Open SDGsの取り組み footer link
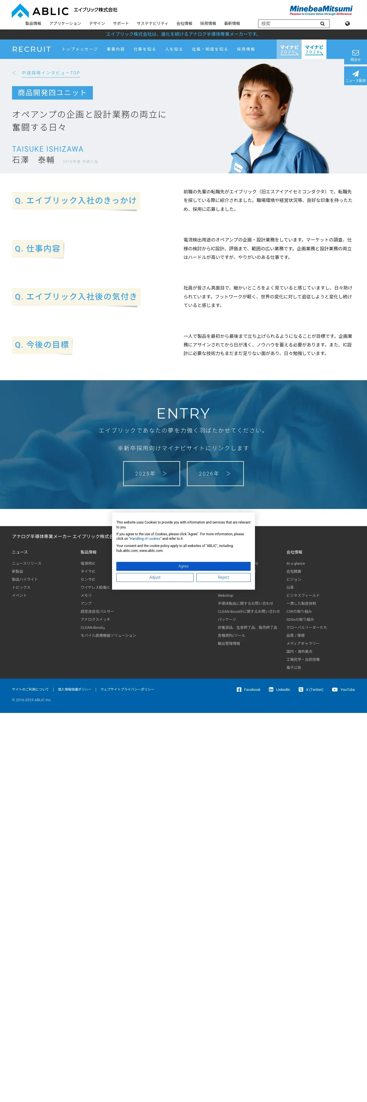The width and height of the screenshot is (367, 1102). [300, 619]
